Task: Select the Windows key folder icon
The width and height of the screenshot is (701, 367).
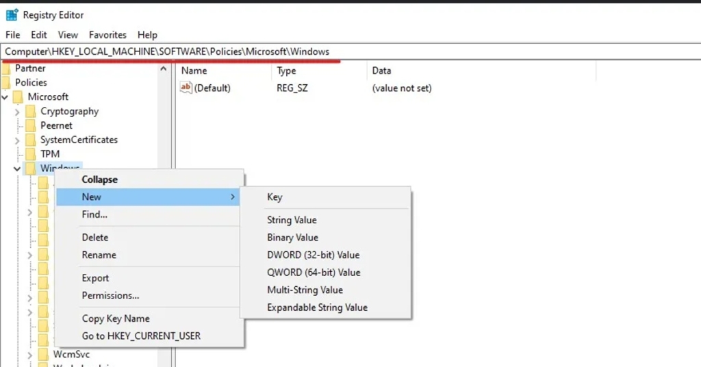Action: 30,168
